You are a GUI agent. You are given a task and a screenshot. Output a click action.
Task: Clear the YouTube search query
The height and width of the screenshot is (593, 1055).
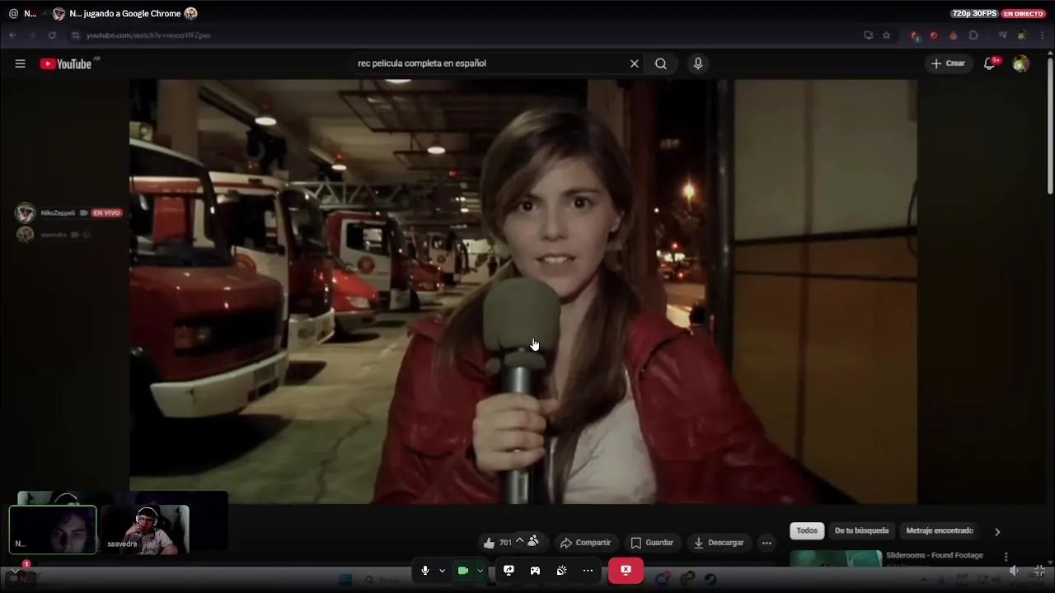pyautogui.click(x=634, y=63)
